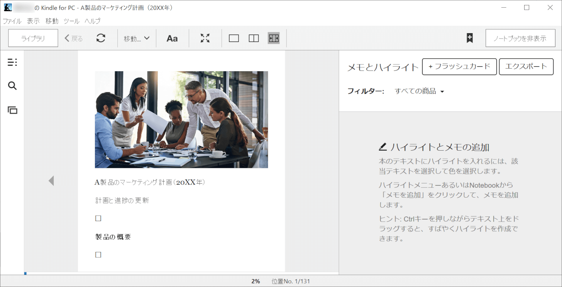Open the ツール menu
This screenshot has width=562, height=287.
click(x=71, y=21)
